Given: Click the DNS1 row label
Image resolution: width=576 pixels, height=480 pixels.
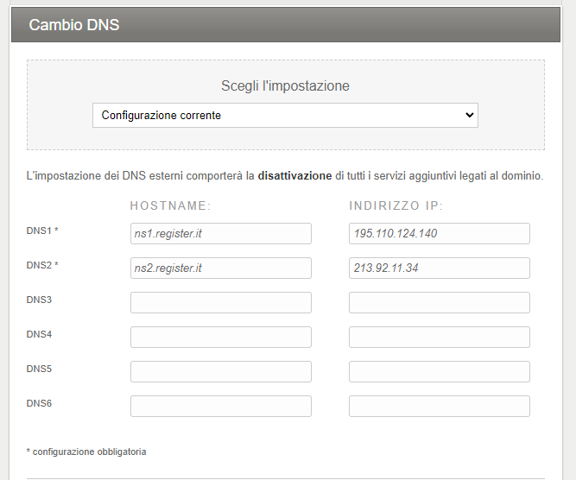Looking at the screenshot, I should click(42, 231).
